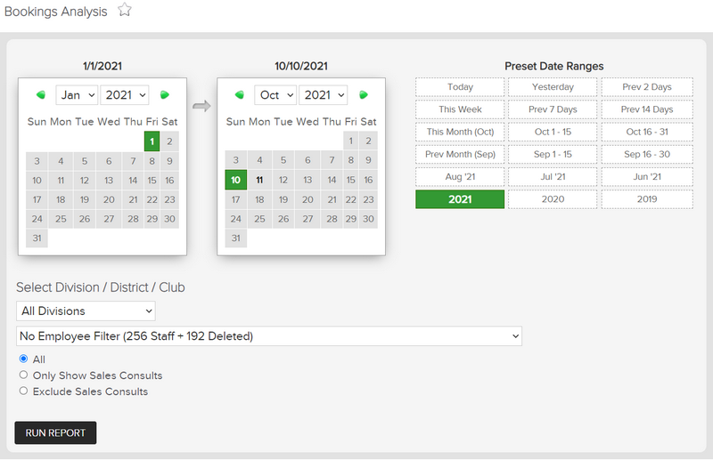Select Oct 16 - 31 preset
713x460 pixels.
coord(647,133)
